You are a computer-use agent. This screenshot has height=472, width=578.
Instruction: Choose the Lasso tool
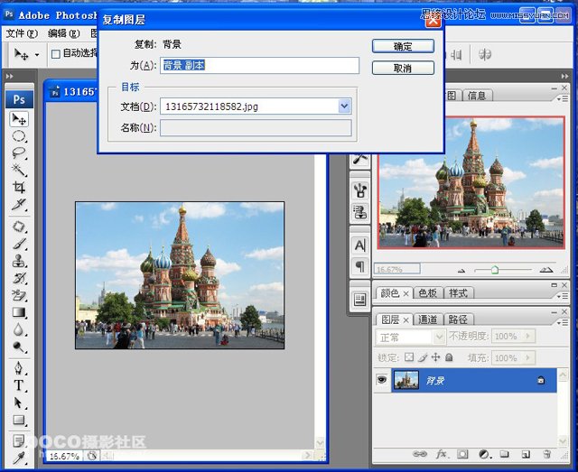(x=18, y=153)
